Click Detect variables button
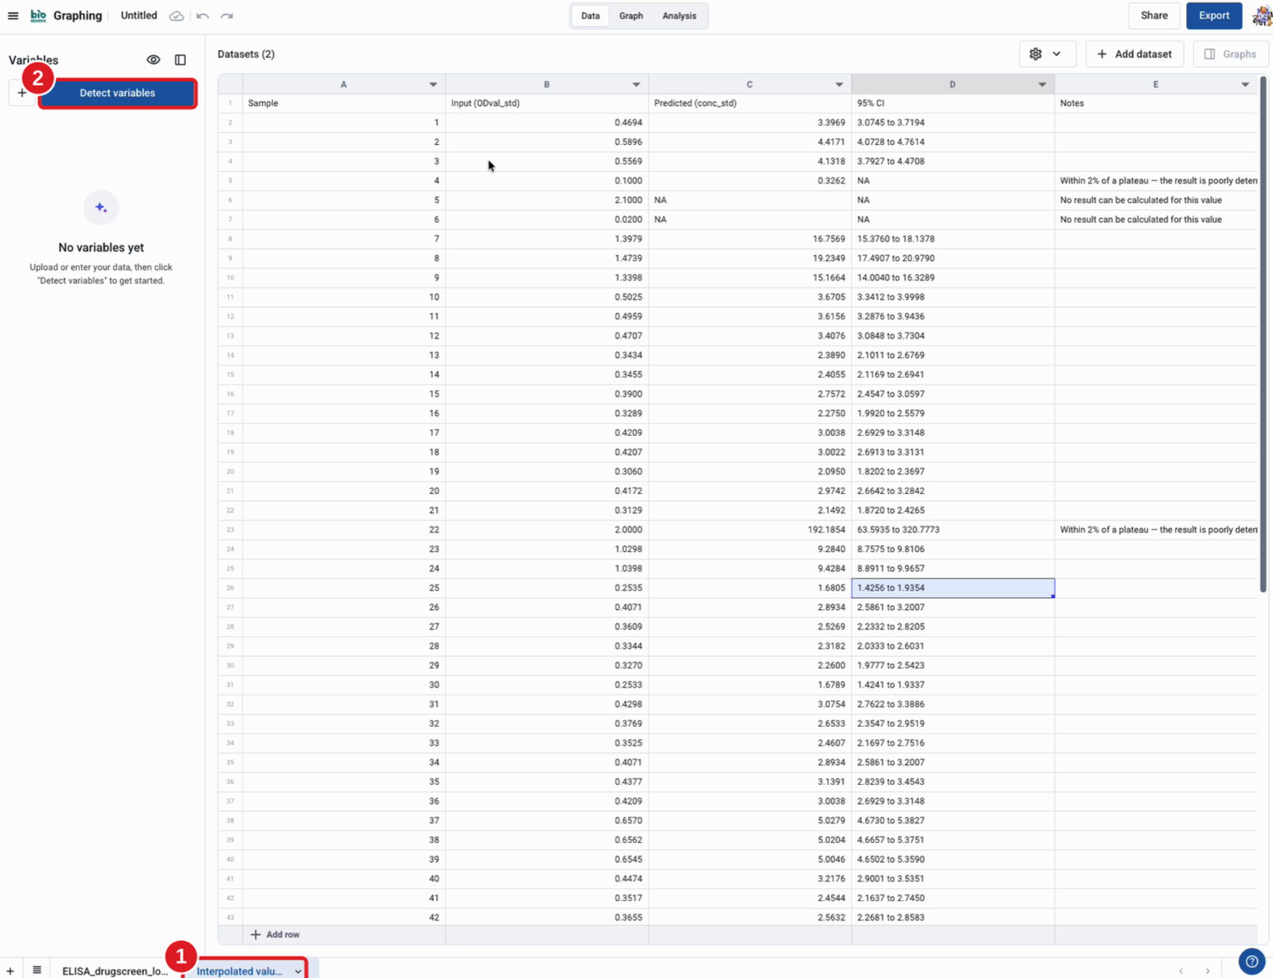Viewport: 1273px width, 978px height. pyautogui.click(x=117, y=93)
